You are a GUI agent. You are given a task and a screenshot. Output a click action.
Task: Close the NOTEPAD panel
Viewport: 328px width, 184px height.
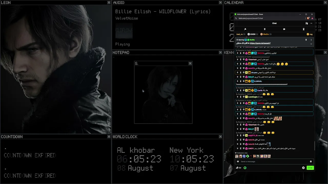pyautogui.click(x=220, y=52)
